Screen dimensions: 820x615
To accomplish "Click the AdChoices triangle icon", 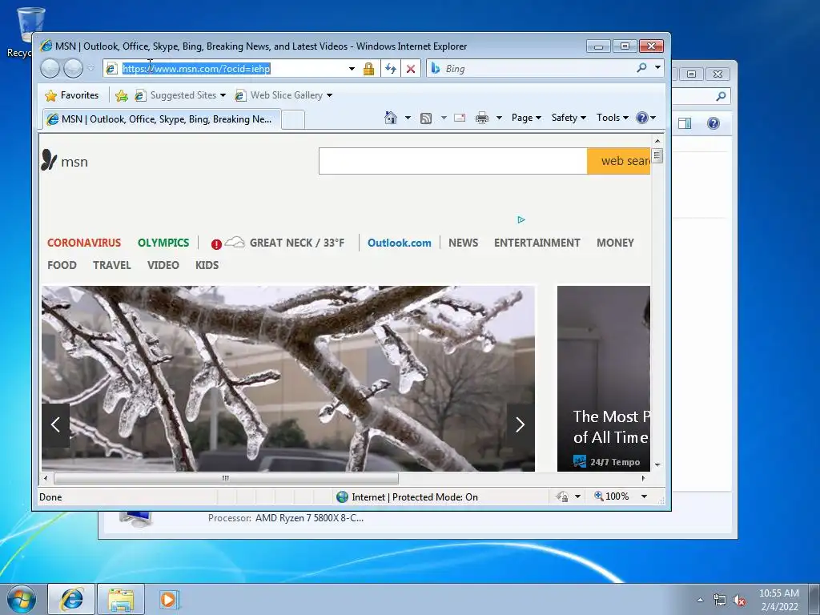I will tap(521, 219).
